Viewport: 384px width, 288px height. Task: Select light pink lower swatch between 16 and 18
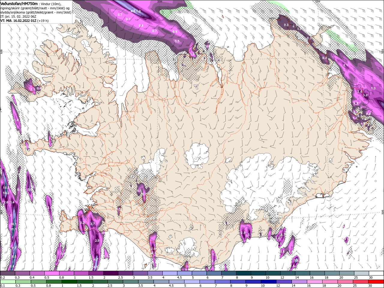tap(314, 282)
